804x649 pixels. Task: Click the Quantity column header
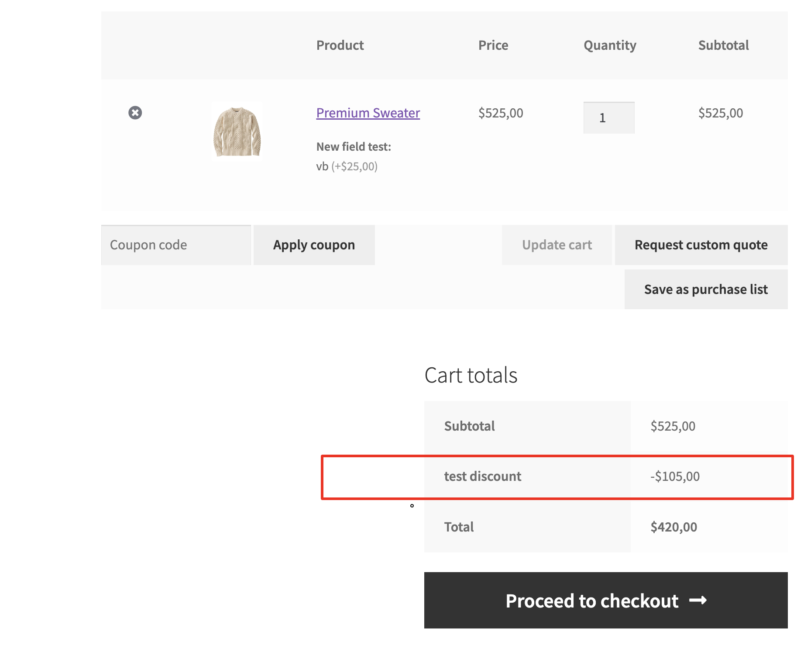coord(610,45)
